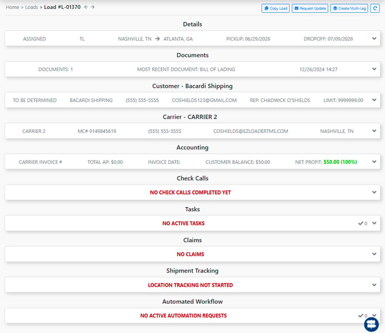Click PICKUP: 06/29/2026 text
The image size is (385, 333).
pos(248,39)
